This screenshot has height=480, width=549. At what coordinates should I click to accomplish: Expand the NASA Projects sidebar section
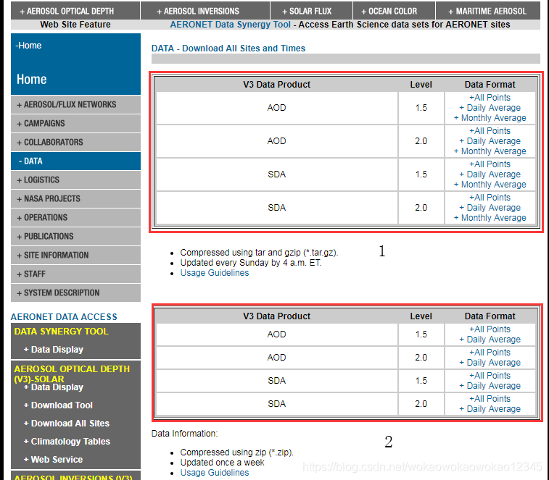pos(75,198)
